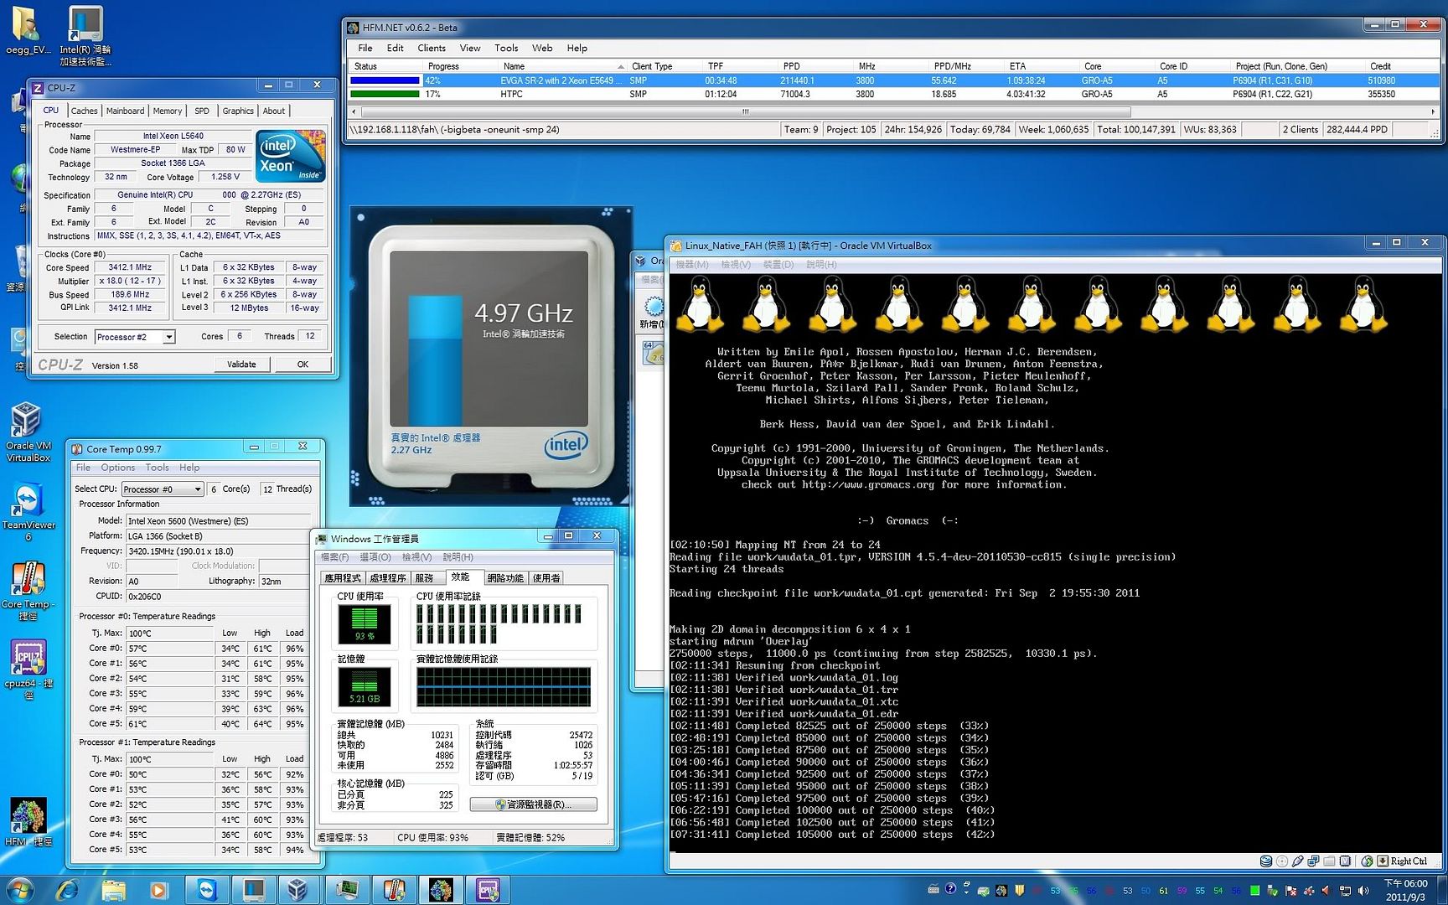Launch the TeamViewer 6 desktop shortcut

coord(28,512)
